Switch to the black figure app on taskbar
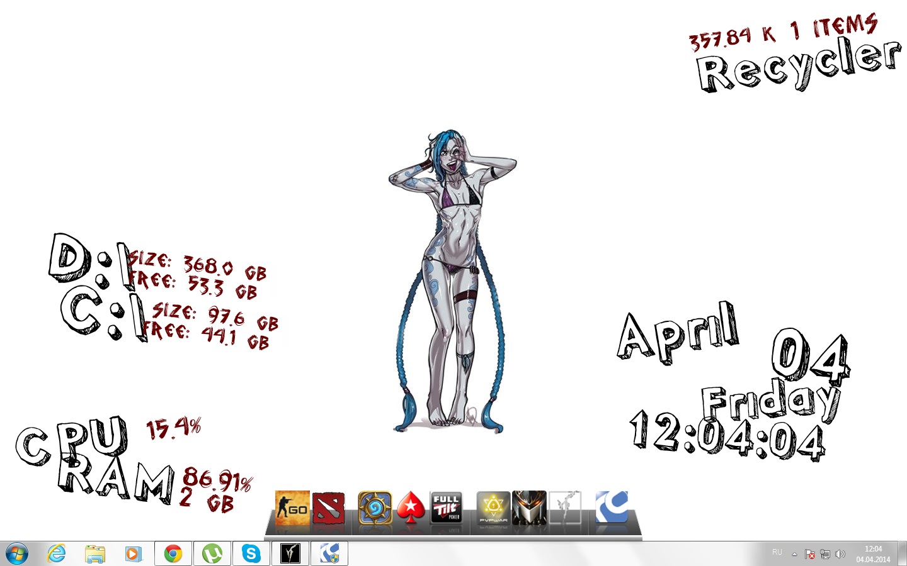 point(290,554)
